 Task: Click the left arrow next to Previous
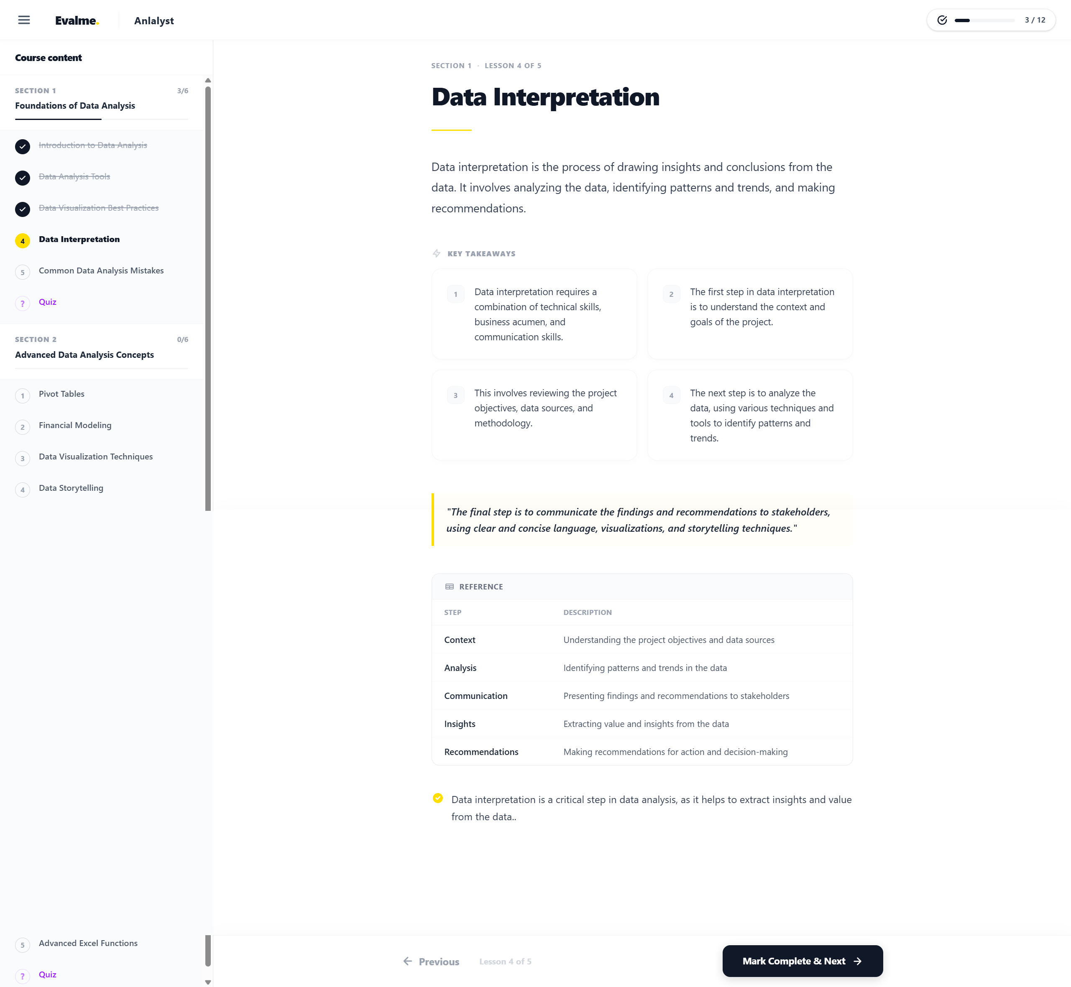pyautogui.click(x=408, y=961)
